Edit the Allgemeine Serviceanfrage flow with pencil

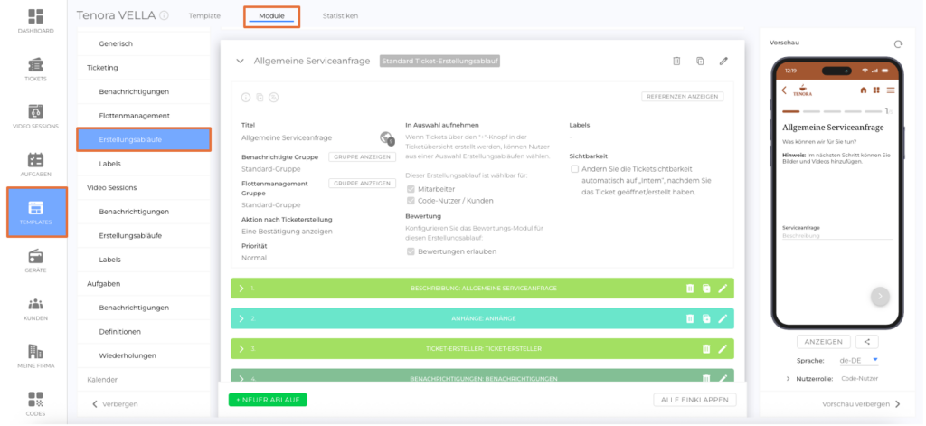pos(723,61)
